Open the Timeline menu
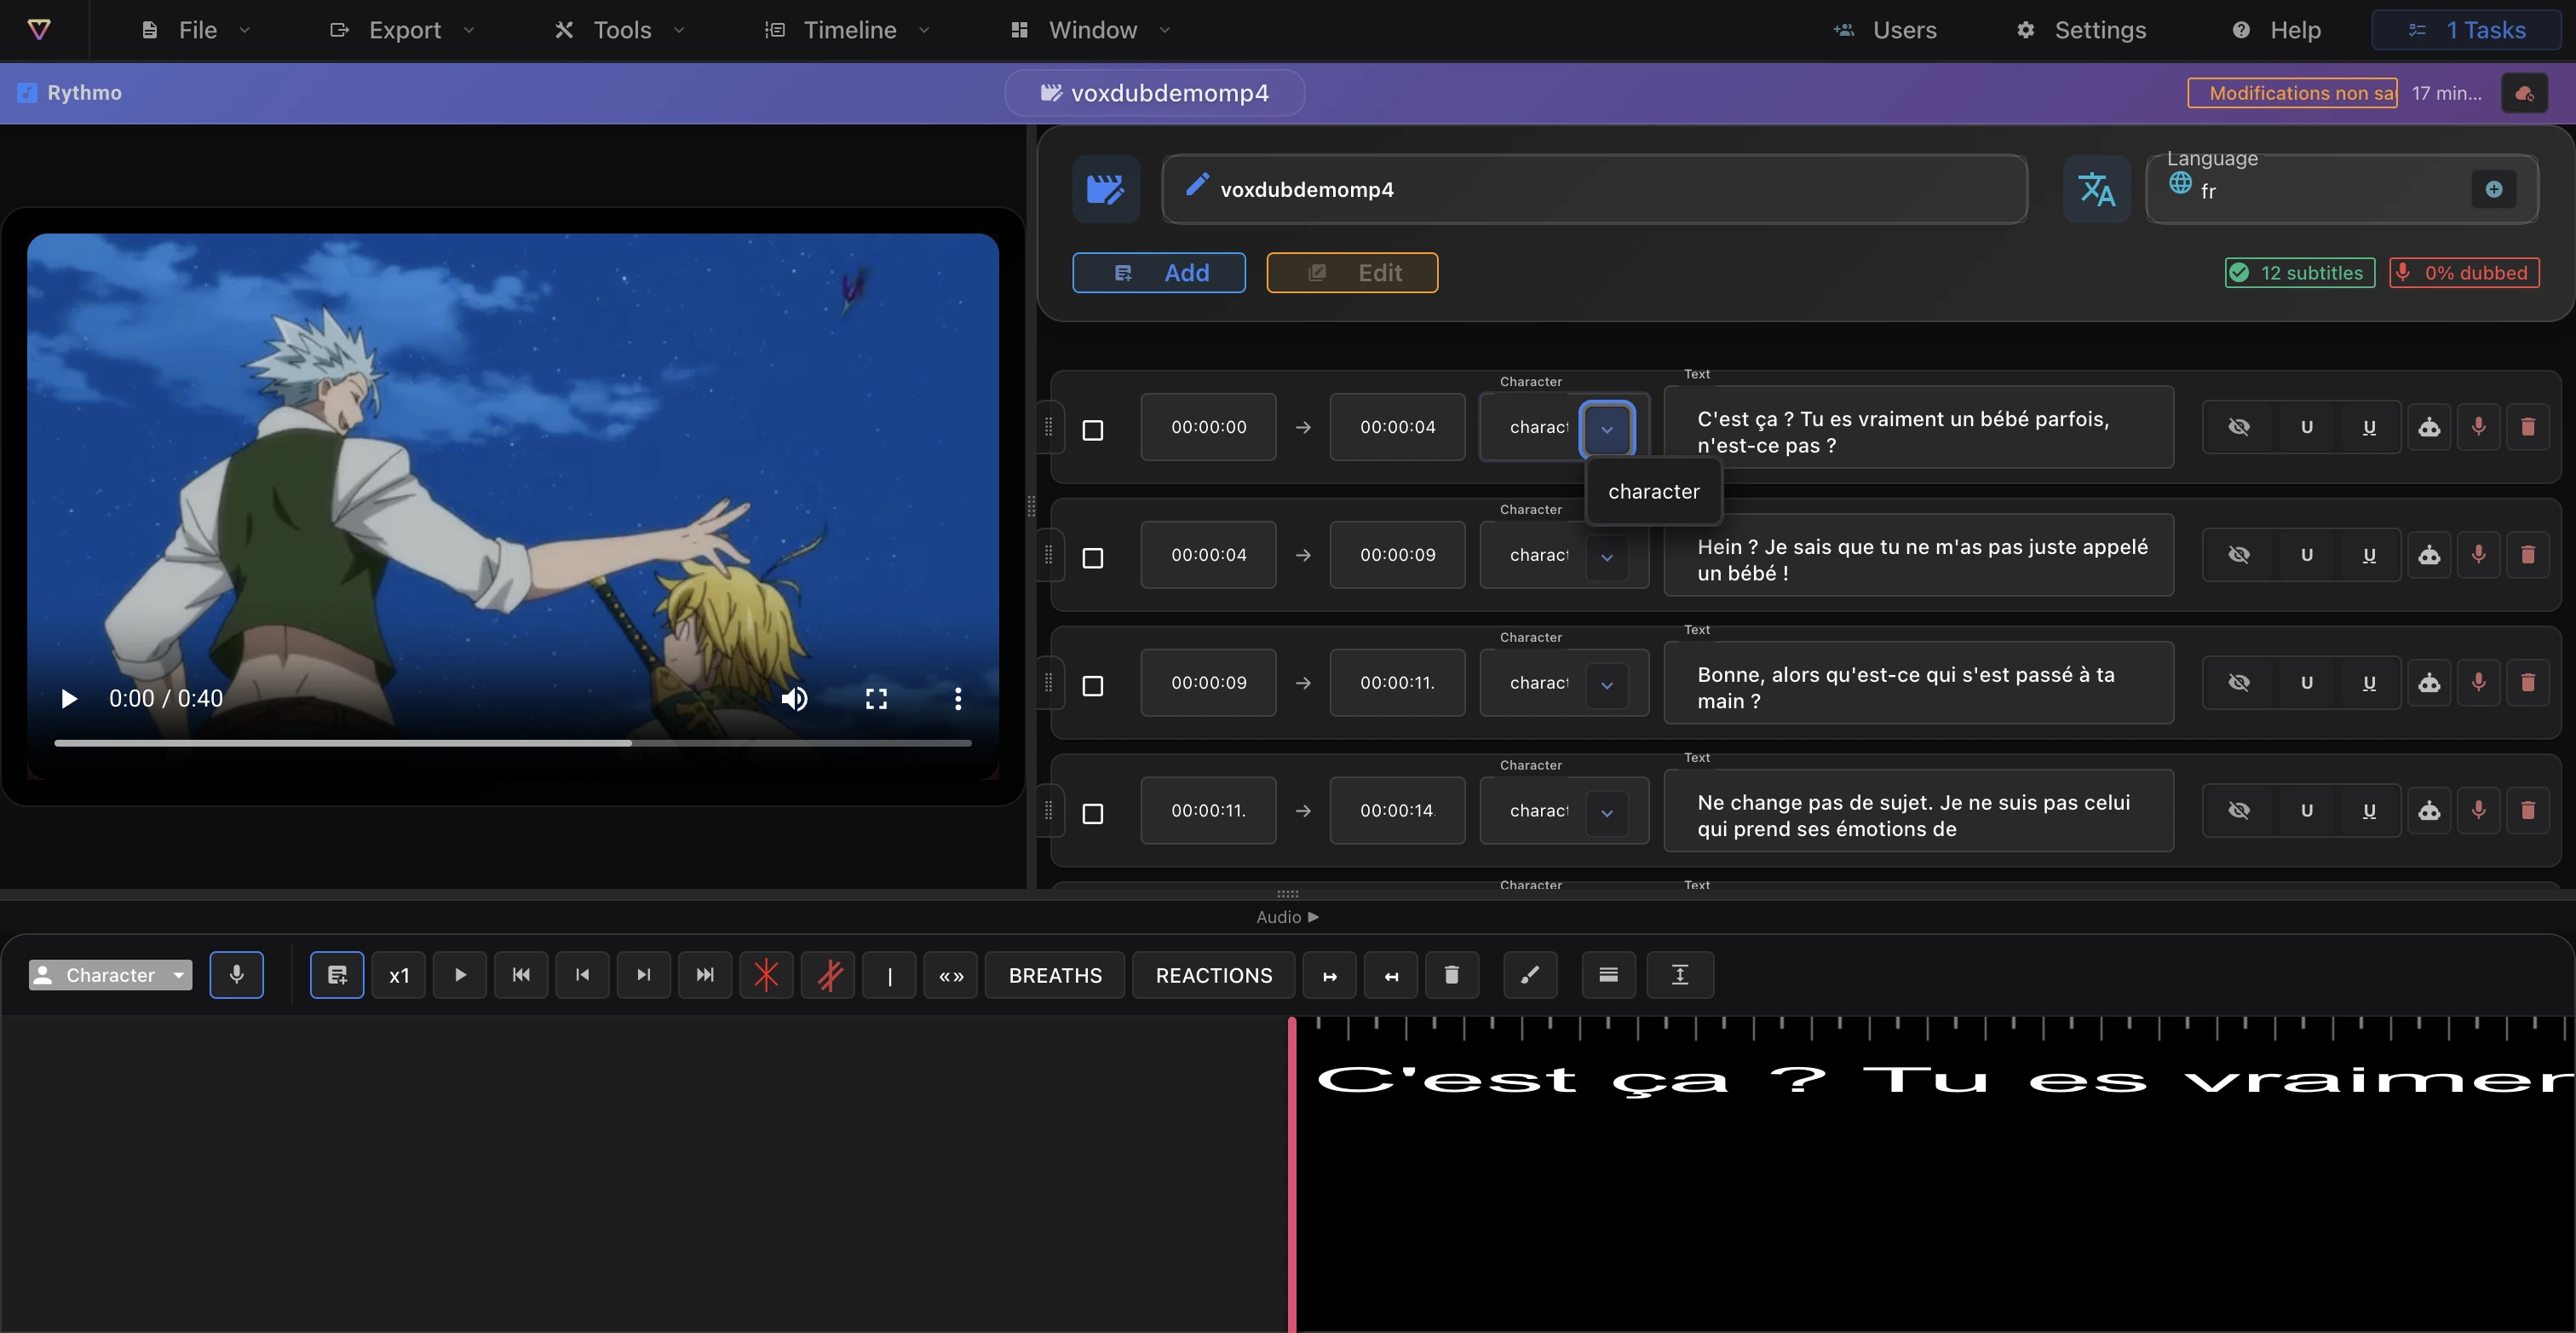 click(x=848, y=30)
